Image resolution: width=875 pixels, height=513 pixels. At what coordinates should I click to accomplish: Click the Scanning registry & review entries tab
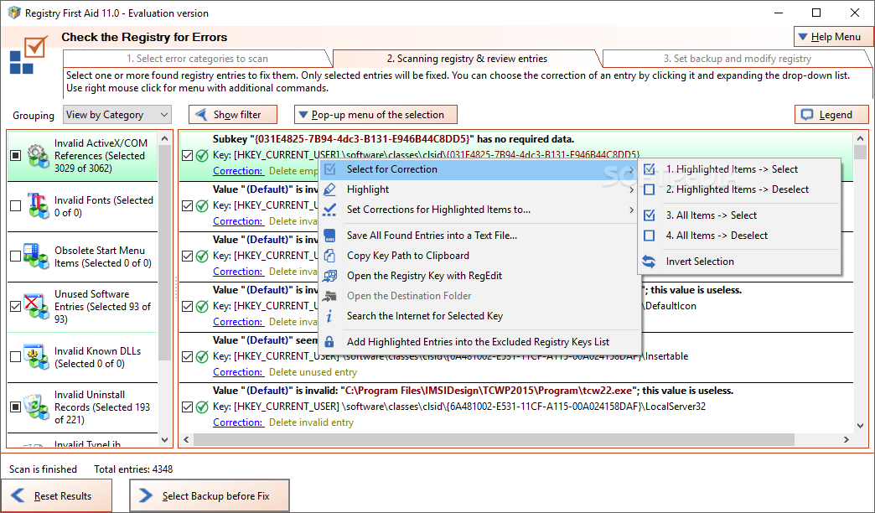pyautogui.click(x=467, y=59)
